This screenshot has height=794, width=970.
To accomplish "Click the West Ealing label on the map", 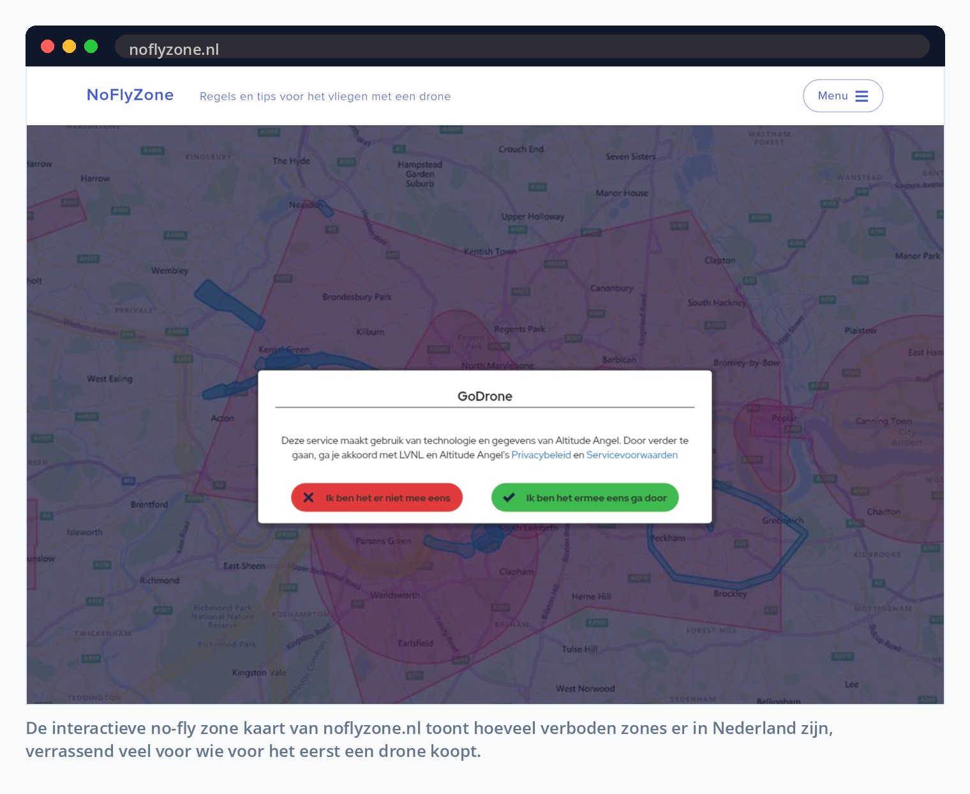I will pyautogui.click(x=110, y=378).
